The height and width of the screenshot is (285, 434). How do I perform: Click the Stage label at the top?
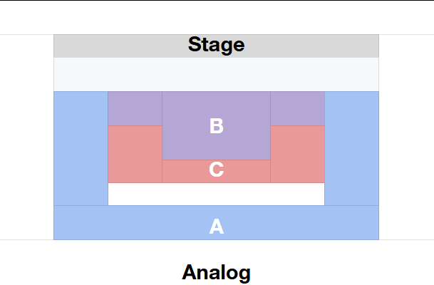216,45
